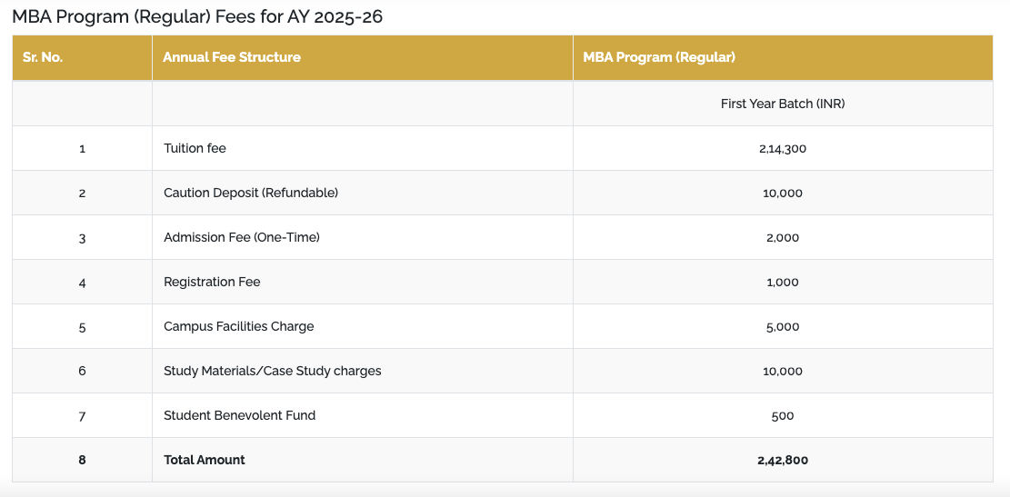
Task: Click the Total Amount row label
Action: point(205,460)
